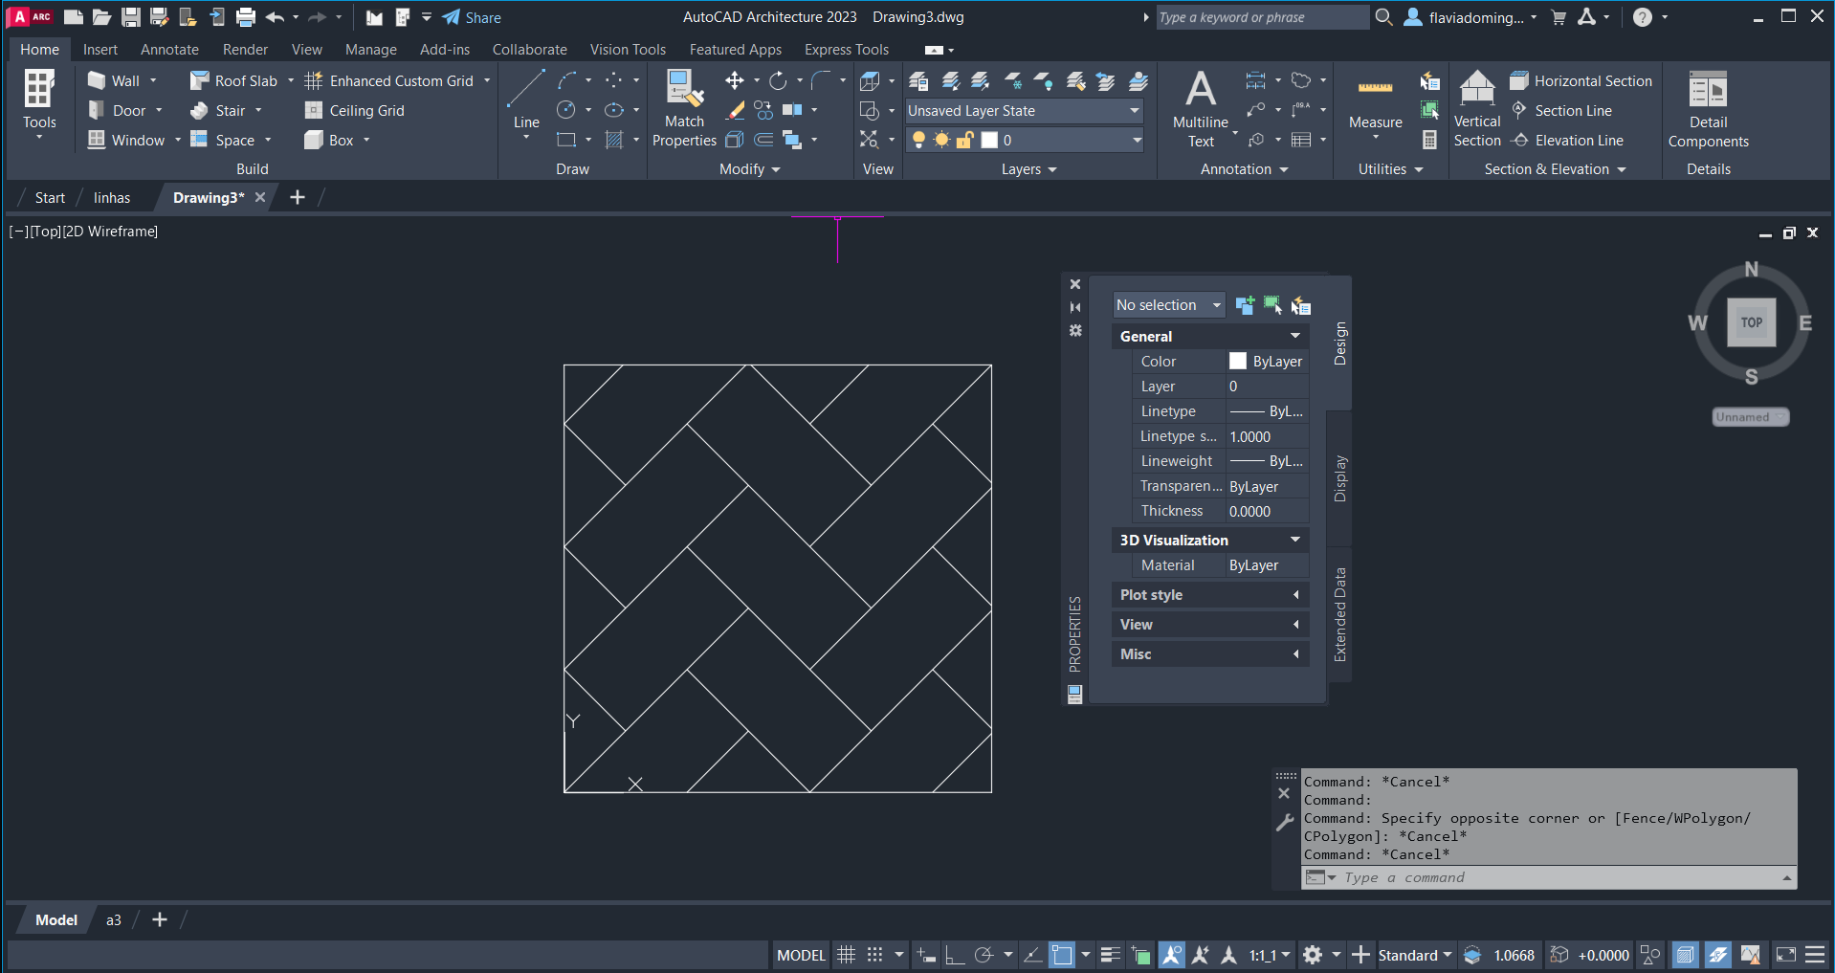Click the Roof Slab tool
Image resolution: width=1835 pixels, height=973 pixels.
point(234,81)
